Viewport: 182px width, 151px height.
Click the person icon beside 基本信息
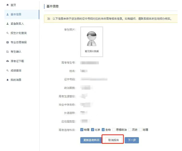(7, 14)
